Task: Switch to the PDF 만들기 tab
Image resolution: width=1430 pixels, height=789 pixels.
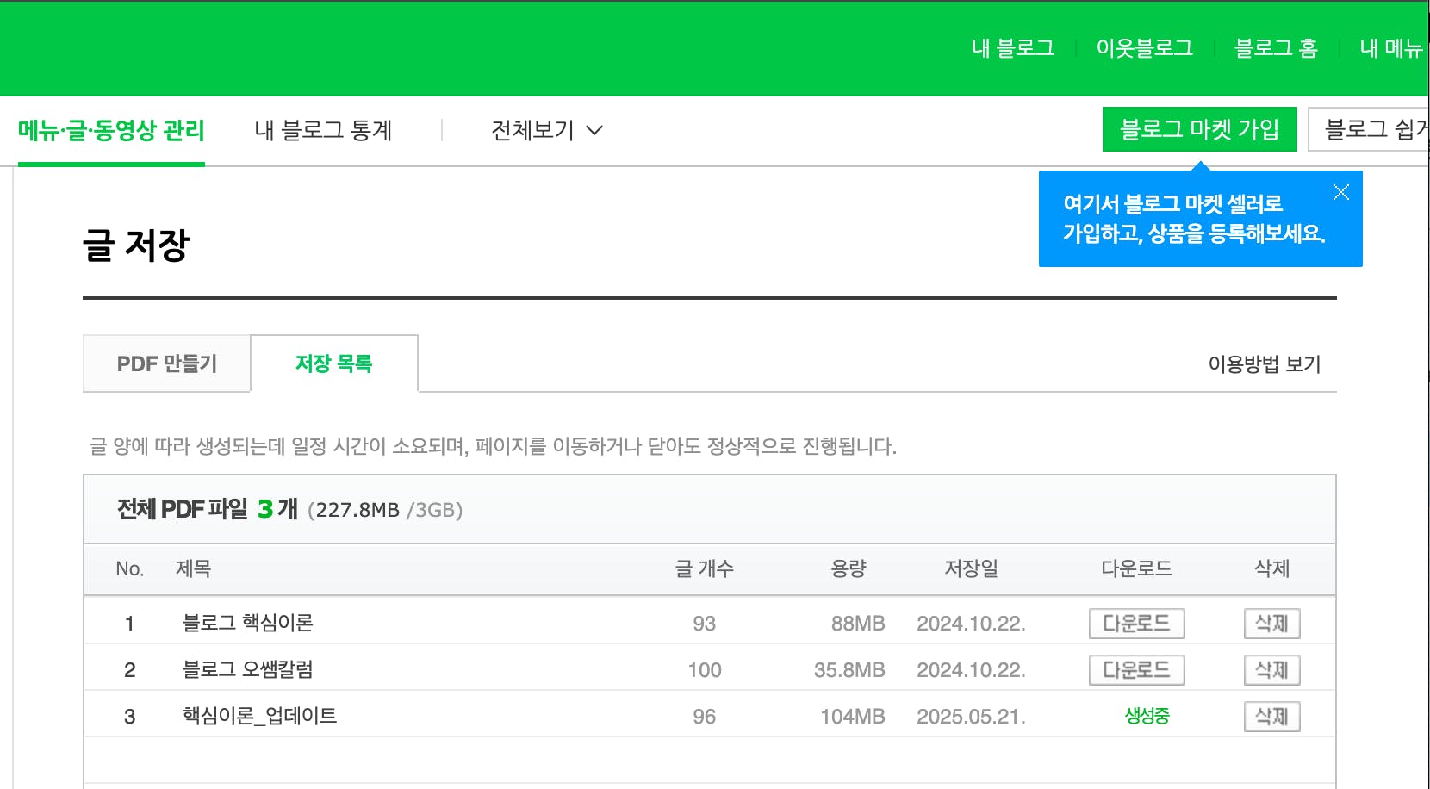Action: tap(167, 363)
